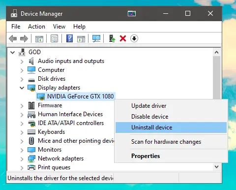Screen dimensions: 236x190
Task: Click the blue Help question-mark icon
Action: pyautogui.click(x=69, y=38)
